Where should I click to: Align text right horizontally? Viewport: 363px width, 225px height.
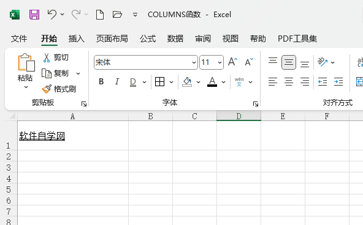click(305, 82)
